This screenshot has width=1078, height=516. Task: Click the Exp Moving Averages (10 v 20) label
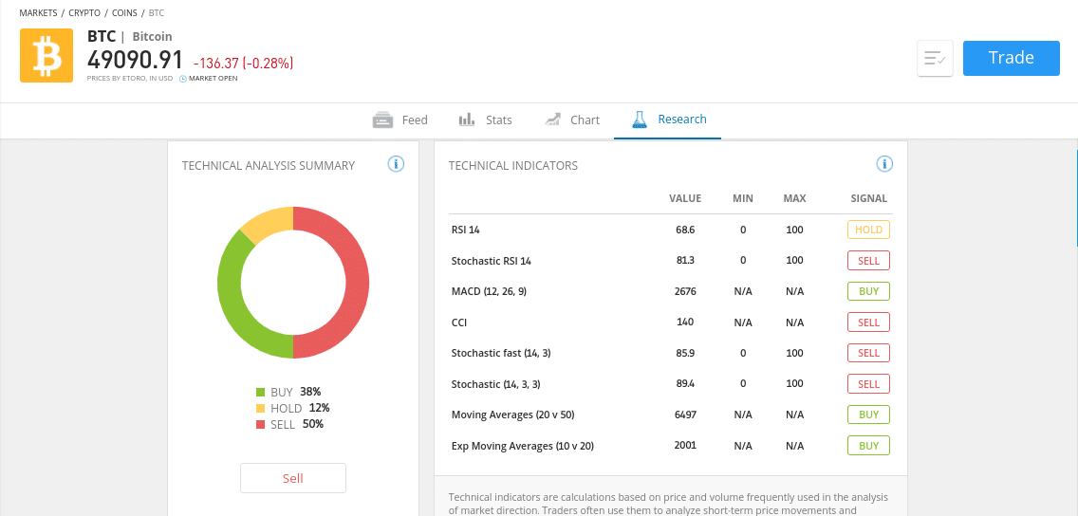point(523,446)
